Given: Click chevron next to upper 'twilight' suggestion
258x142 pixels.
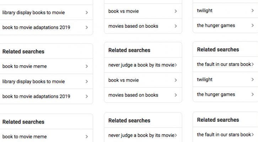Looking at the screenshot, I should pos(253,11).
